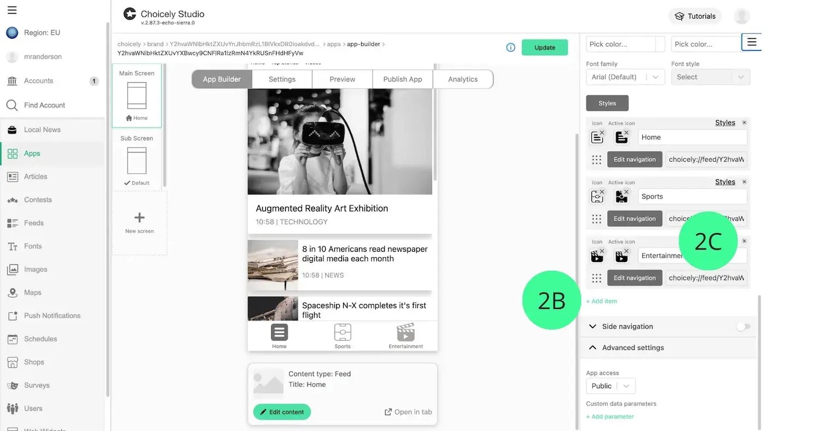838x431 pixels.
Task: Toggle the Side navigation switch
Action: 743,326
